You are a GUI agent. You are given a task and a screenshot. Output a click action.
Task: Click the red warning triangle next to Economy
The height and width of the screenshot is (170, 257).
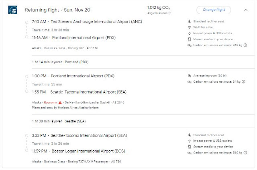(x=60, y=102)
